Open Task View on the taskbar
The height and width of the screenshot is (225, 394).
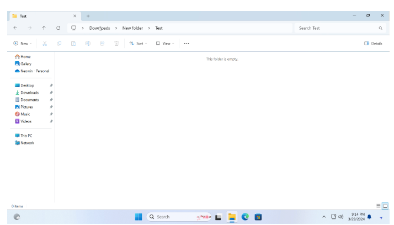coord(219,217)
